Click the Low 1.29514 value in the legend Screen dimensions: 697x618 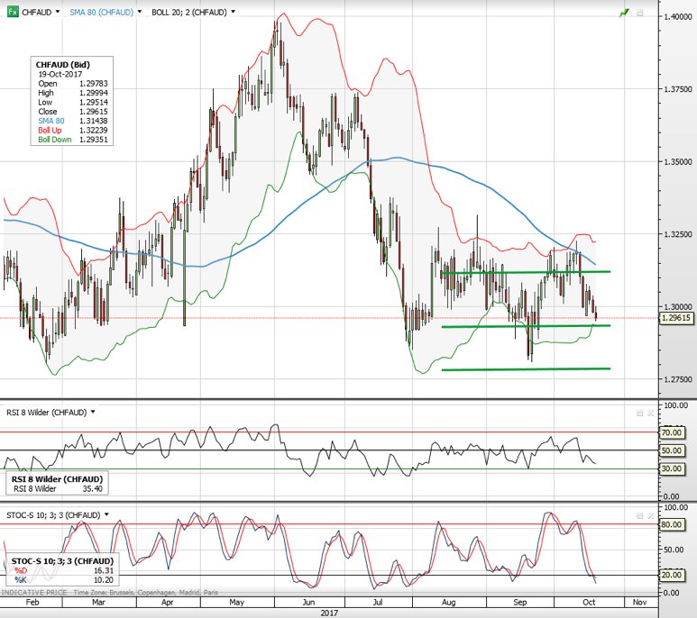coord(94,102)
